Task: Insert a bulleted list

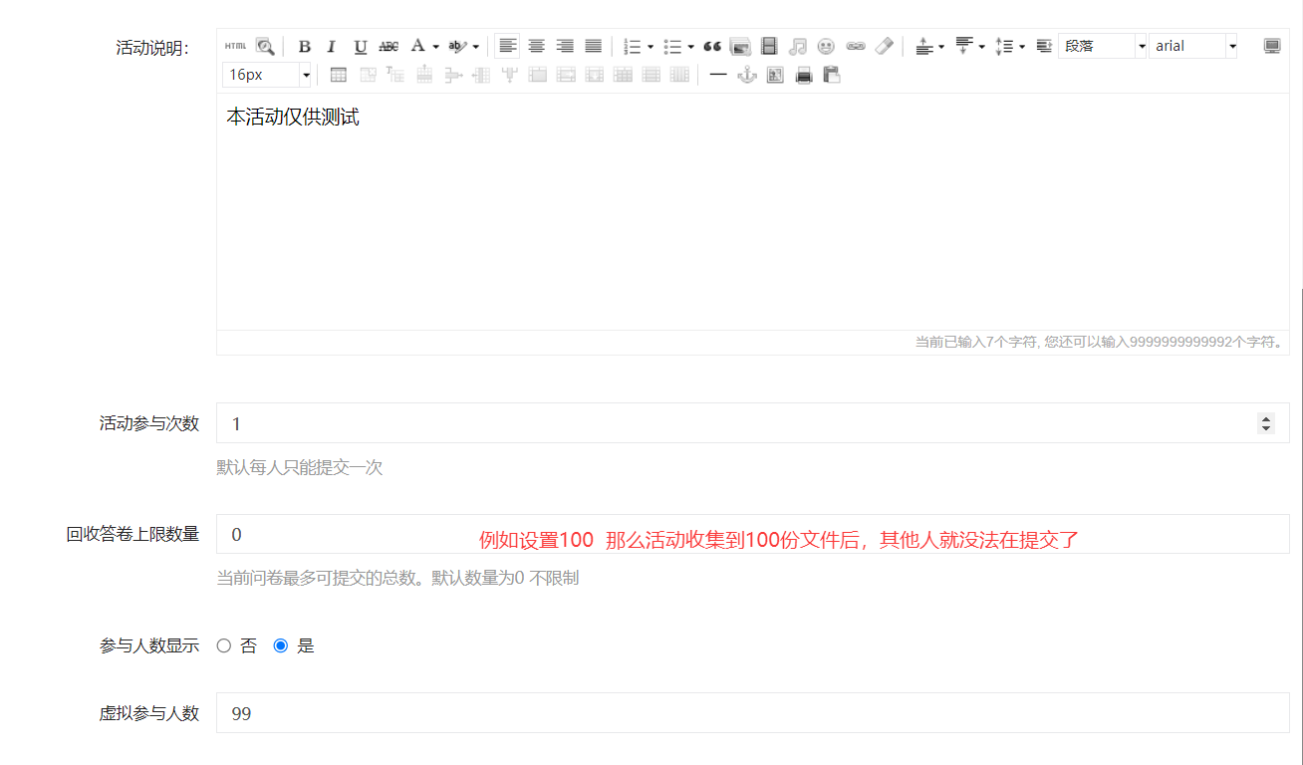Action: (x=672, y=46)
